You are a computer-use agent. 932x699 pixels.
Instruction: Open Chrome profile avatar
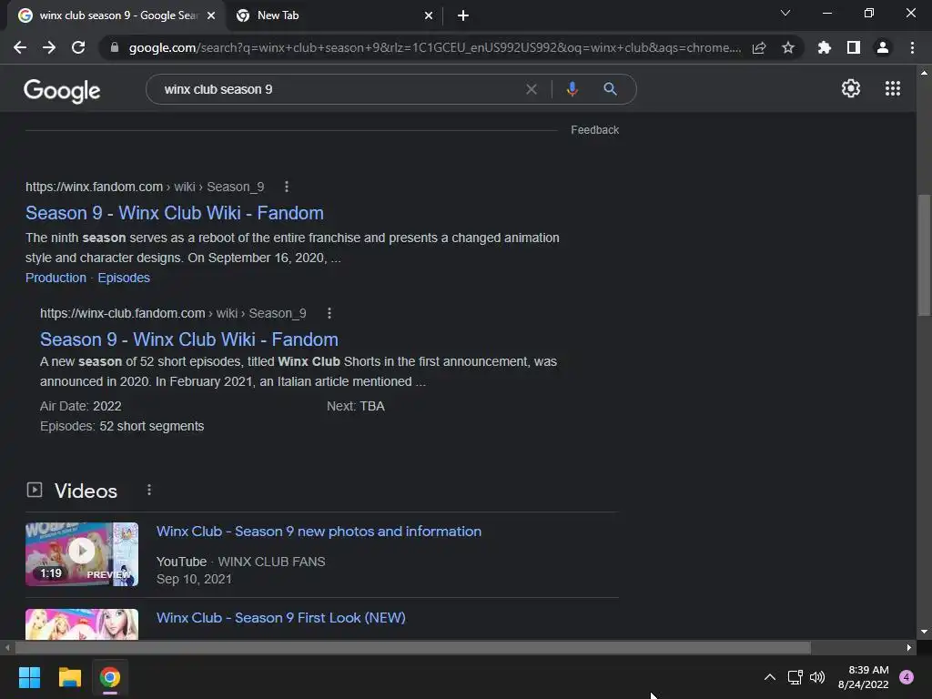[x=883, y=47]
